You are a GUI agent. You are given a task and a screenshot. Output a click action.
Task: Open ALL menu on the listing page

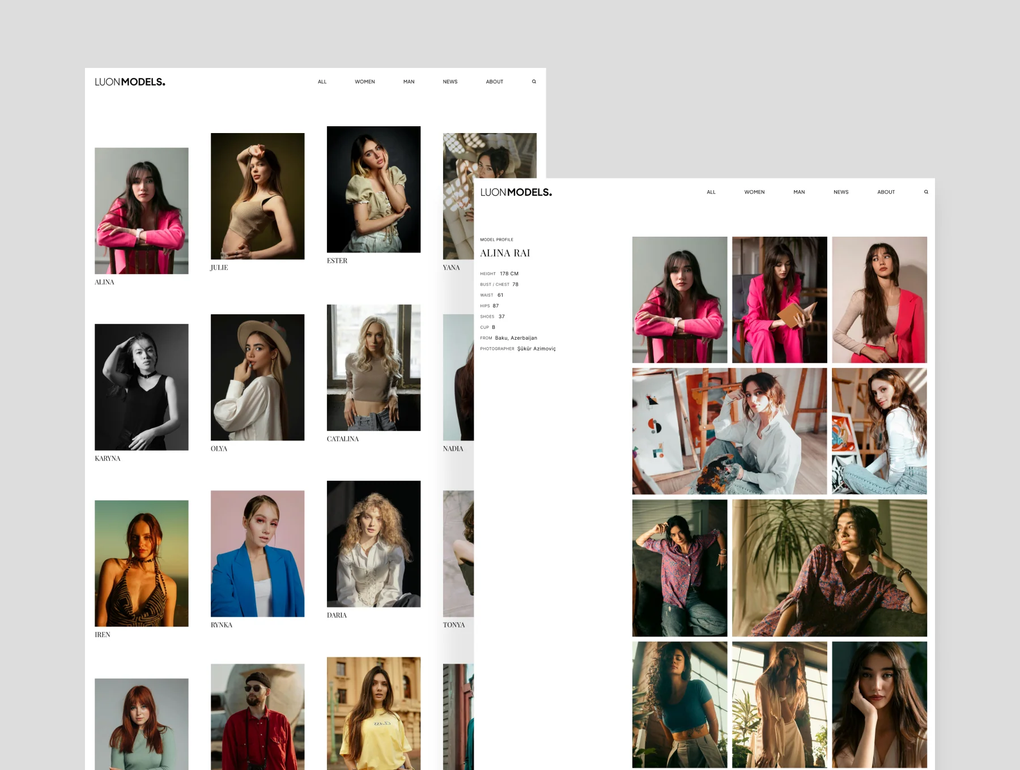322,82
